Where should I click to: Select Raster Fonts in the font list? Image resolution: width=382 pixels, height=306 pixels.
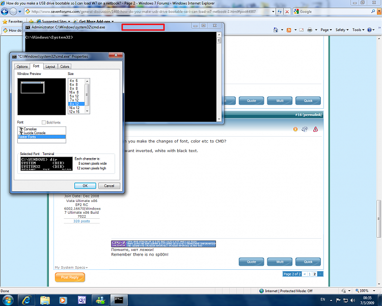pos(42,137)
